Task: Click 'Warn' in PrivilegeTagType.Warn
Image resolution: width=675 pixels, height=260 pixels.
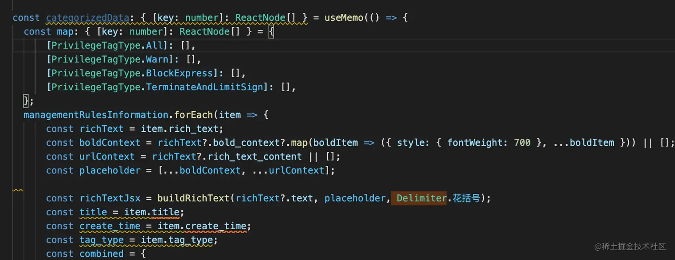Action: pyautogui.click(x=157, y=59)
